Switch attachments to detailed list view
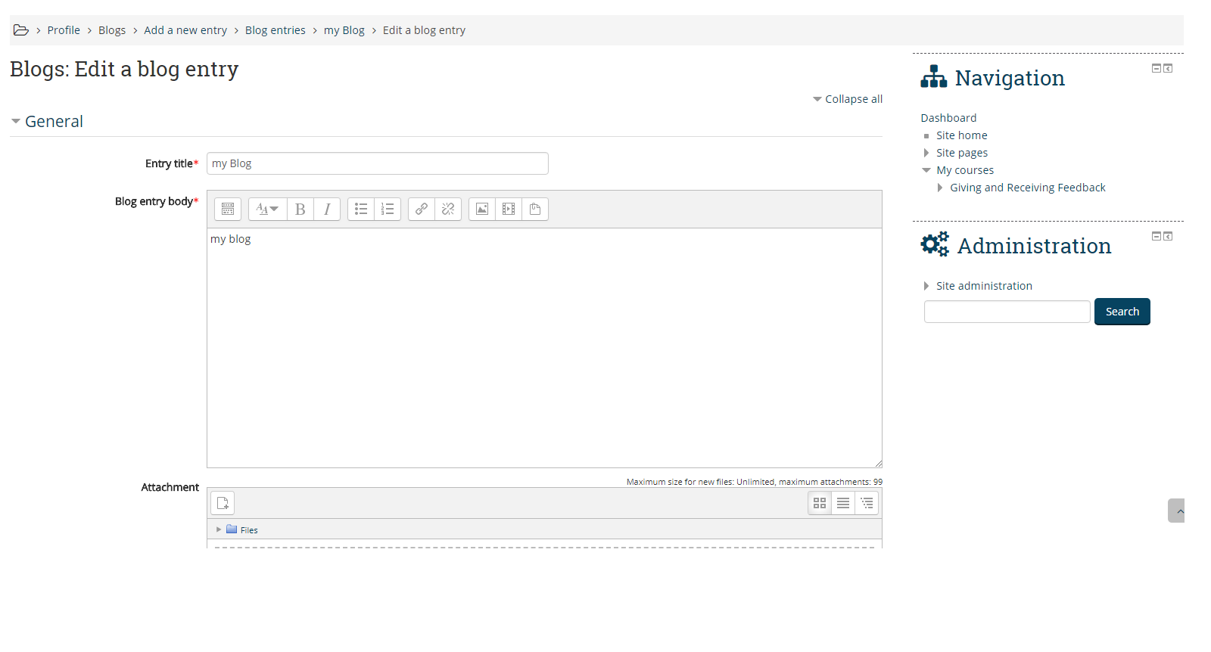 [x=843, y=503]
